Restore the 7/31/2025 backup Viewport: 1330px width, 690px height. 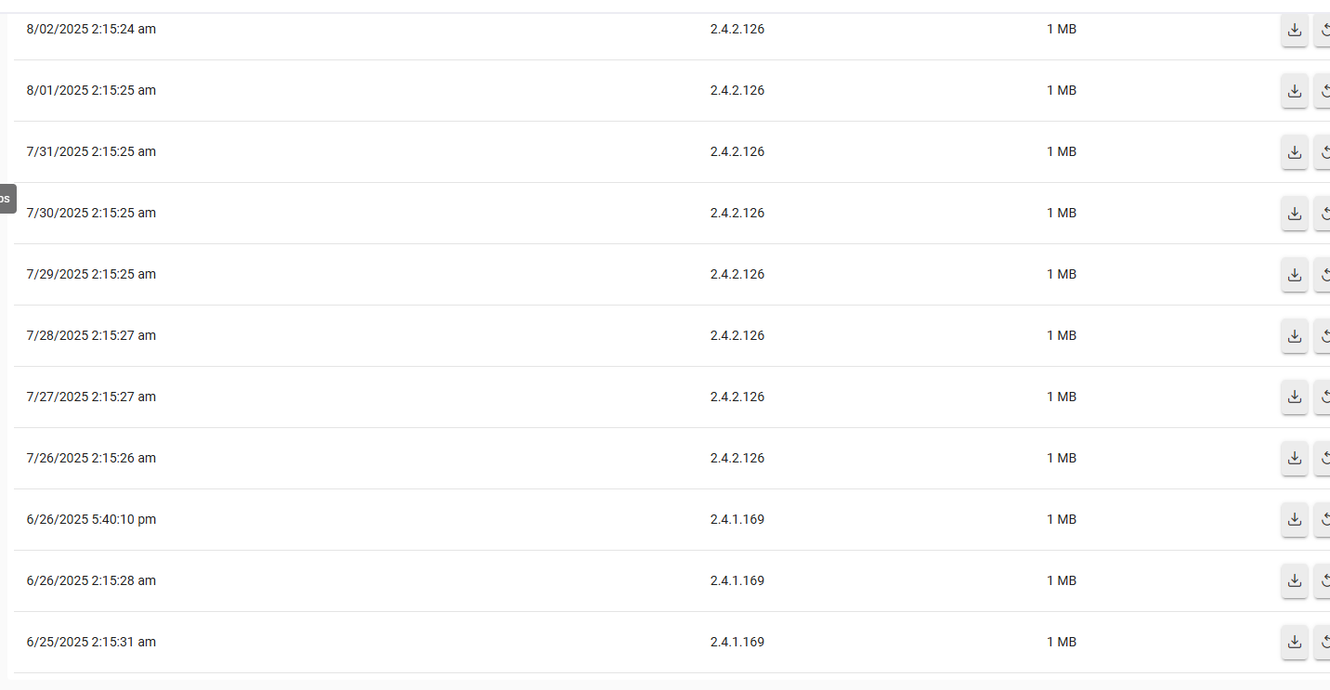pyautogui.click(x=1323, y=152)
